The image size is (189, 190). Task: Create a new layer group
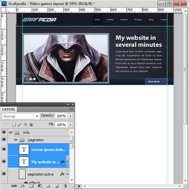48,186
